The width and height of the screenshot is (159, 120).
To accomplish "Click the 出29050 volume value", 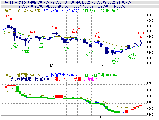I will pos(102,6).
